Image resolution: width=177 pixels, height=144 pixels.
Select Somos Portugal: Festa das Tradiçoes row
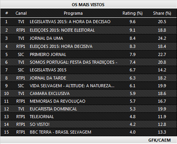tap(88, 62)
